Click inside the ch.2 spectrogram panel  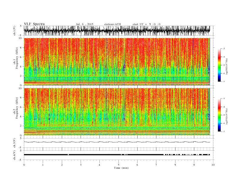point(117,112)
